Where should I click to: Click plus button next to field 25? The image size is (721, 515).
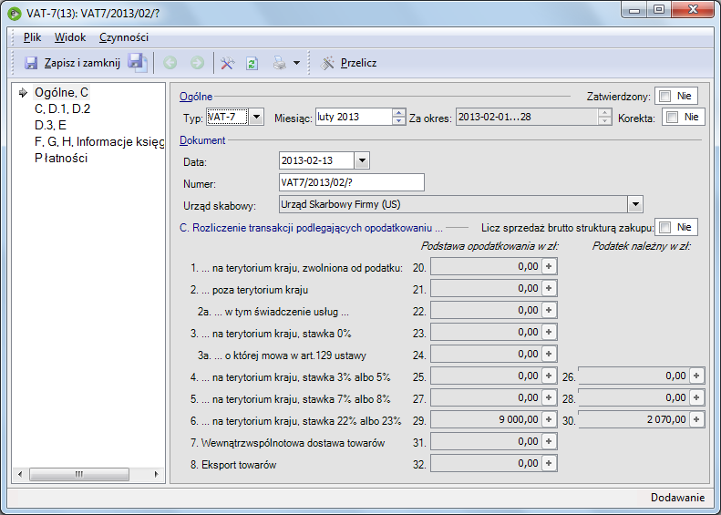(x=549, y=376)
